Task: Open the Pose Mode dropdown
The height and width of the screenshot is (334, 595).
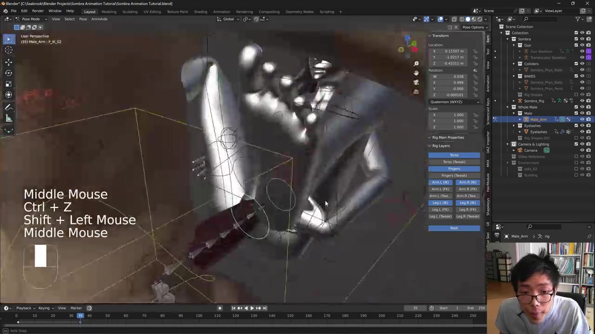Action: tap(30, 19)
